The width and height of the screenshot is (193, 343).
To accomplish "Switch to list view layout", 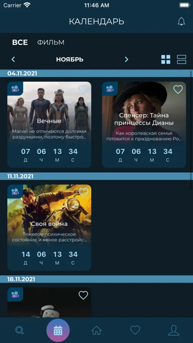I will (182, 59).
